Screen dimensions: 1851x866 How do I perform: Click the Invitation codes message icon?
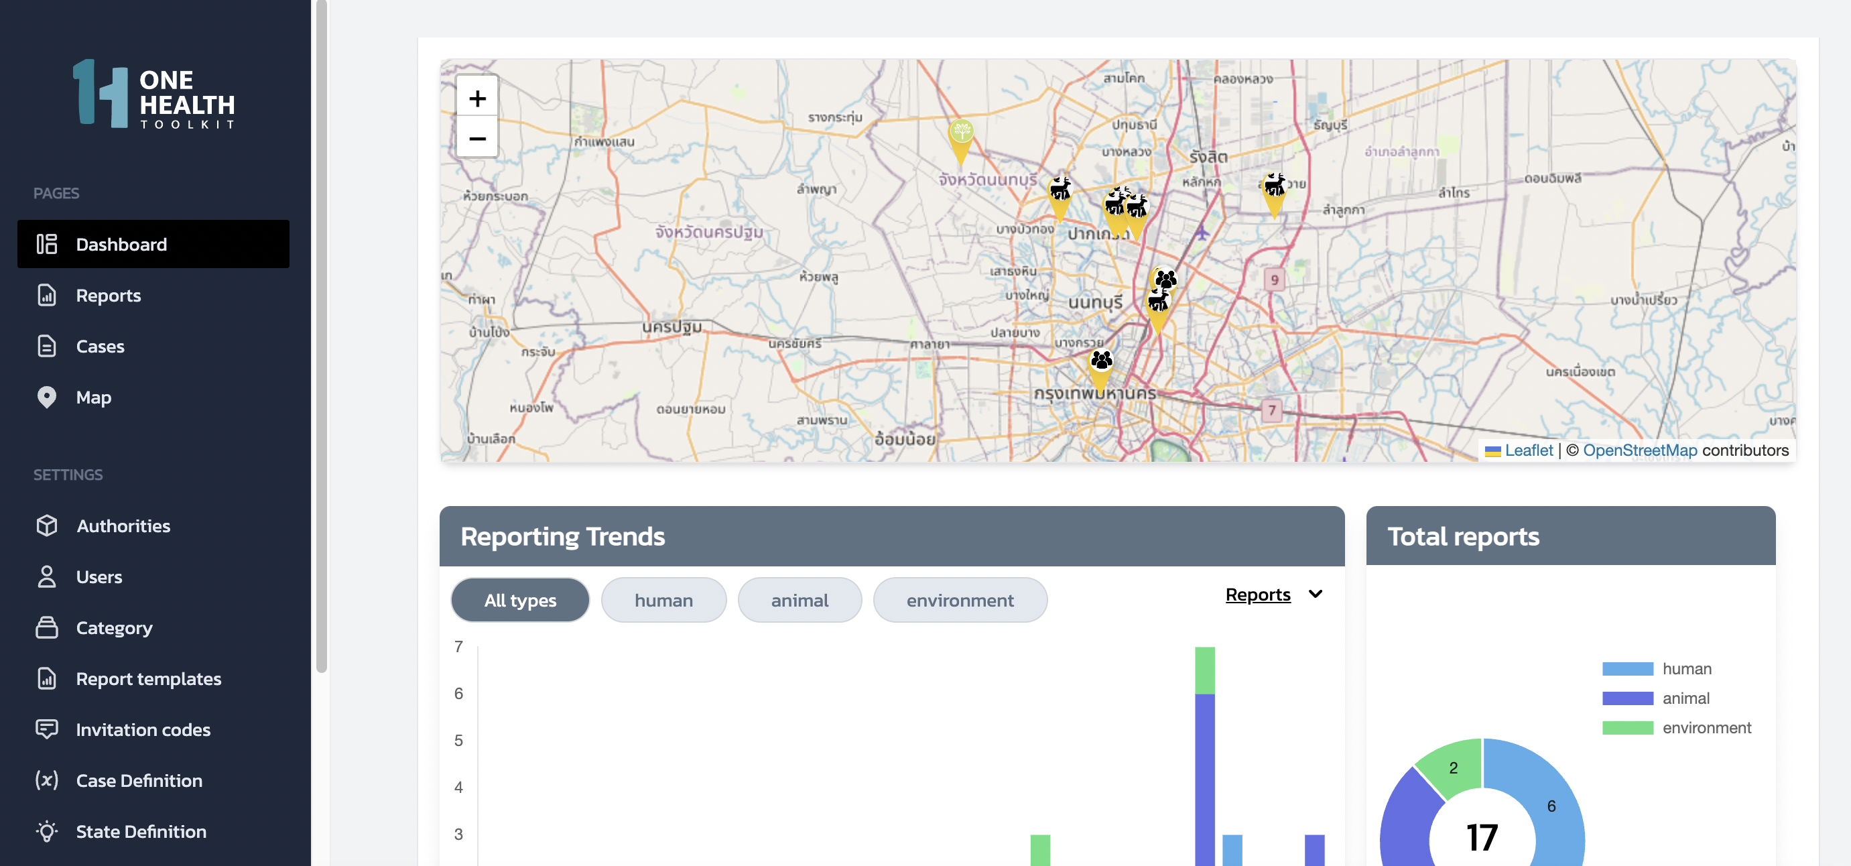47,729
